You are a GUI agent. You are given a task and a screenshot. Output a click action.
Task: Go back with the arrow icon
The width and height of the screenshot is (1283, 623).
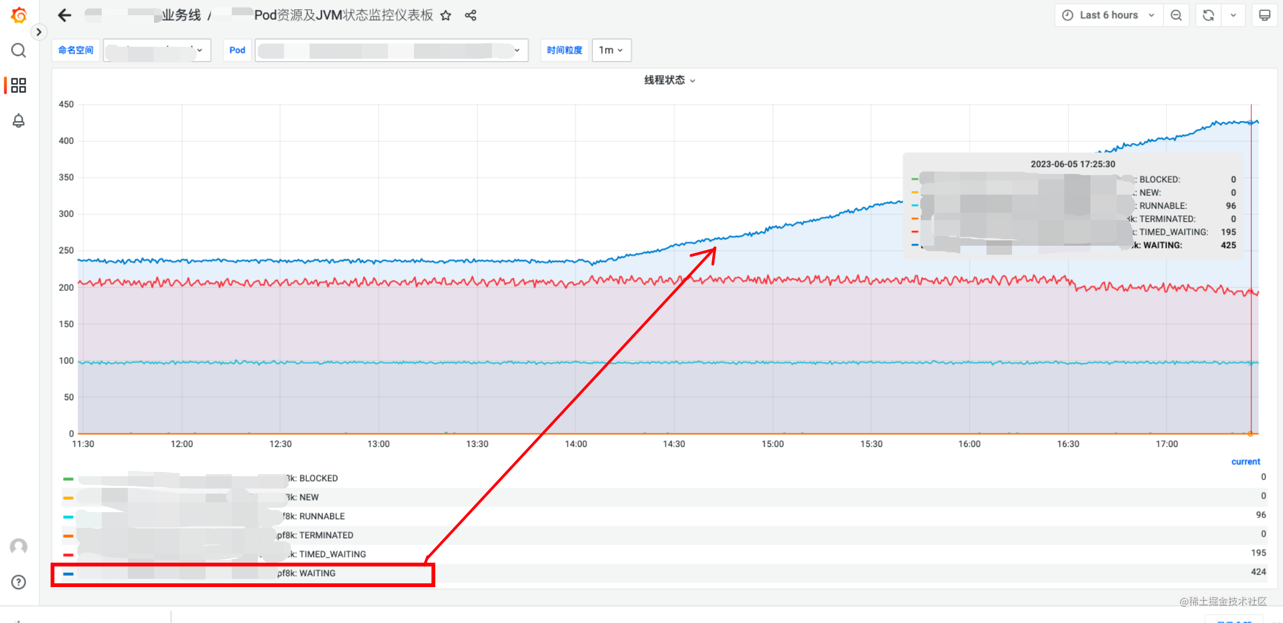(65, 15)
